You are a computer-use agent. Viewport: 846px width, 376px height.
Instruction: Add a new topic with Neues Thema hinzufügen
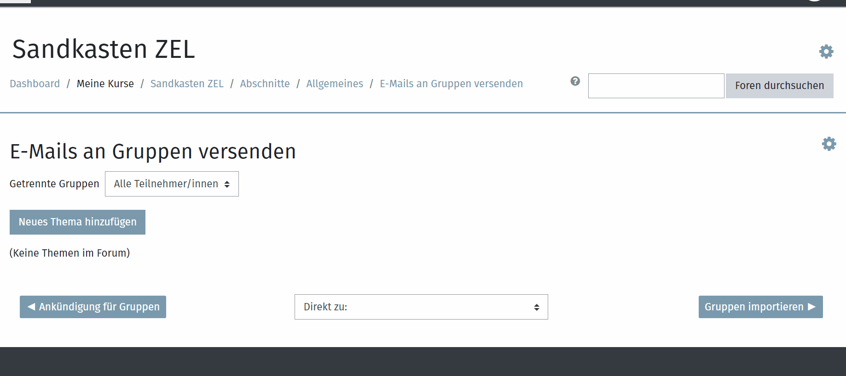[x=77, y=222]
